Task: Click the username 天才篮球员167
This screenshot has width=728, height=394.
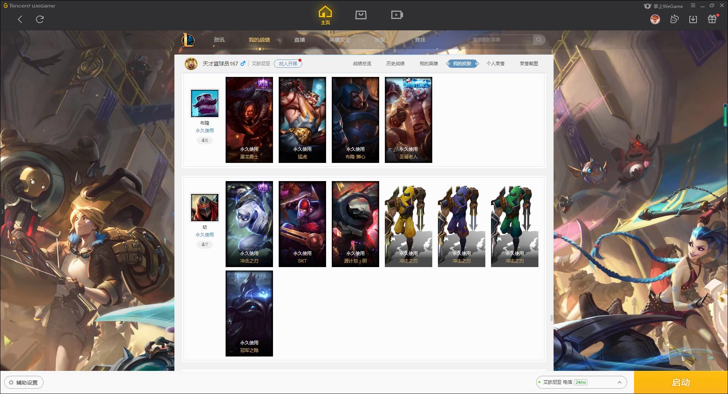Action: pos(220,64)
